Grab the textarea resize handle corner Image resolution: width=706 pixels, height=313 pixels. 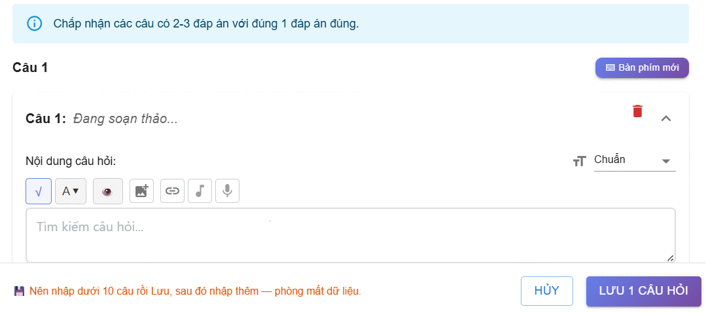point(670,258)
